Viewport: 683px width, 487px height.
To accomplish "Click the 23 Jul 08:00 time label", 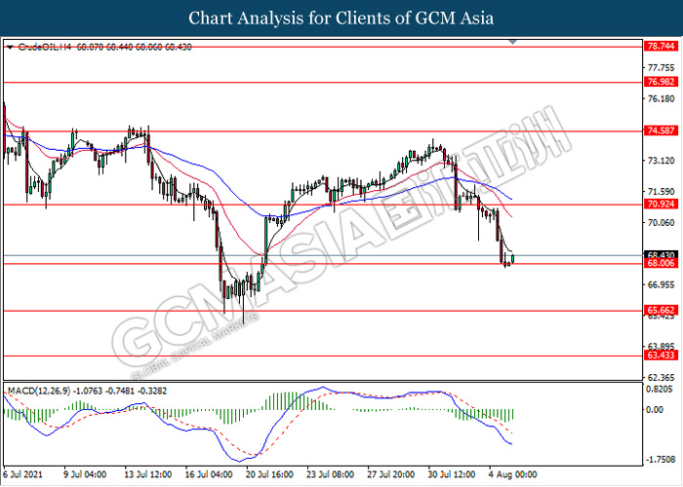I will [330, 474].
